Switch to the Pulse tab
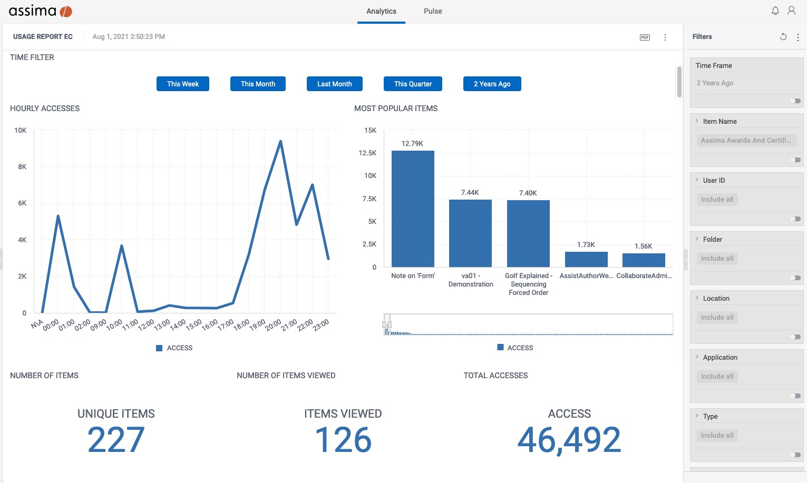 433,11
